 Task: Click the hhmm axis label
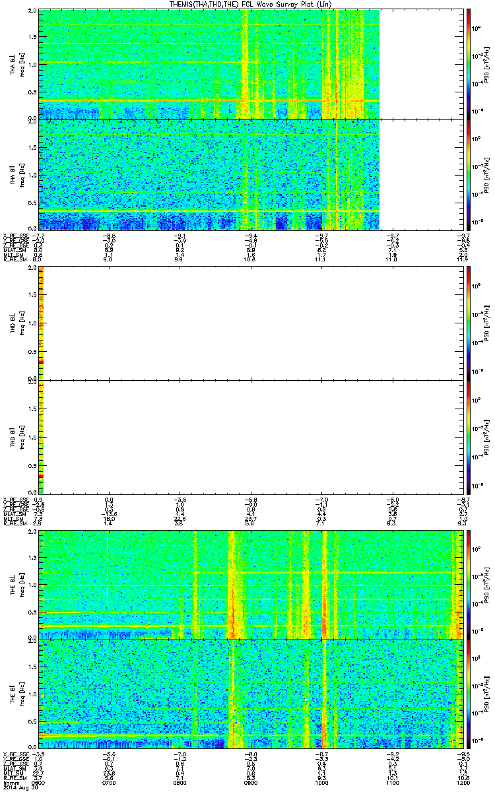pos(10,781)
